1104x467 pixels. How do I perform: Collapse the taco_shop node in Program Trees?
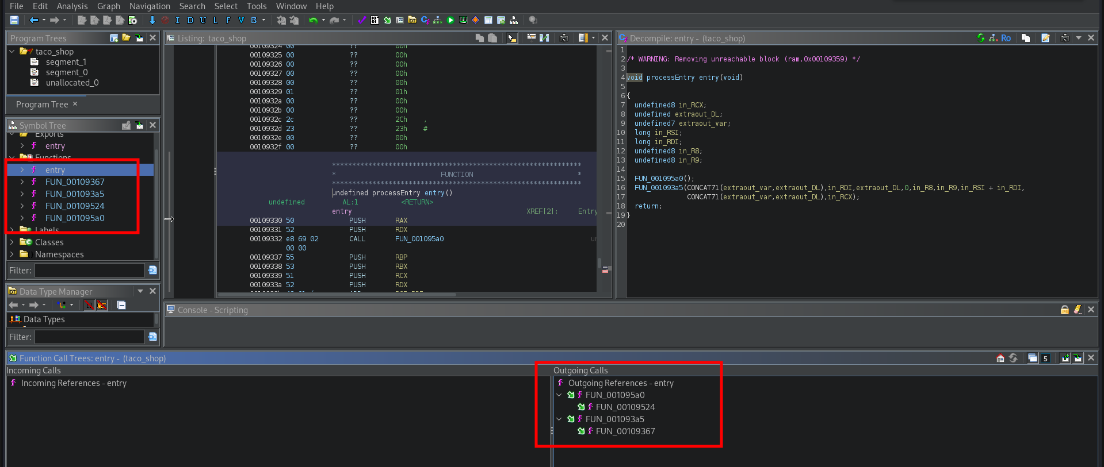[12, 51]
